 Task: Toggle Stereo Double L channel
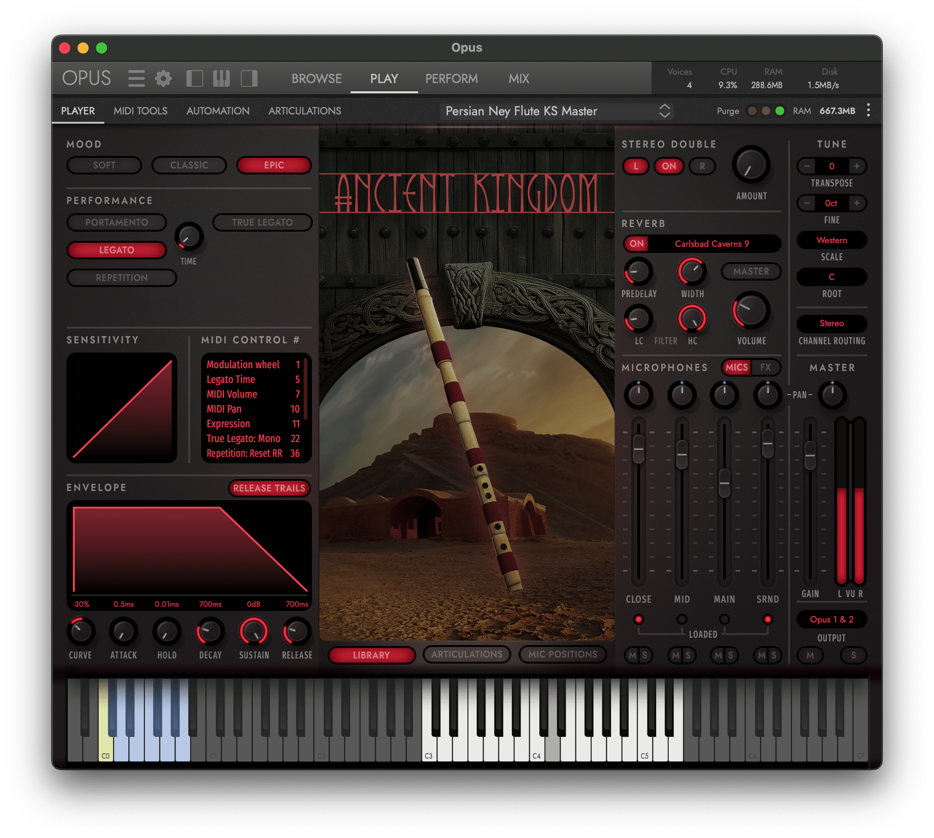pyautogui.click(x=636, y=166)
